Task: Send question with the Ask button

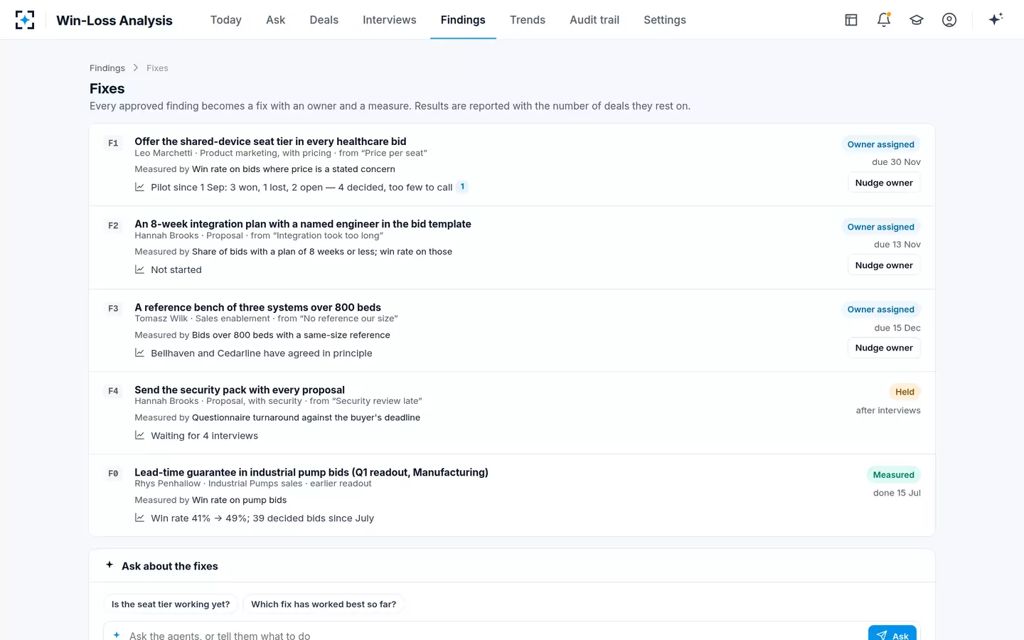Action: click(892, 634)
